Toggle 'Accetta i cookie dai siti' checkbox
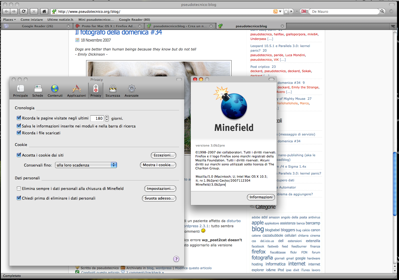The image size is (399, 280). [x=19, y=155]
